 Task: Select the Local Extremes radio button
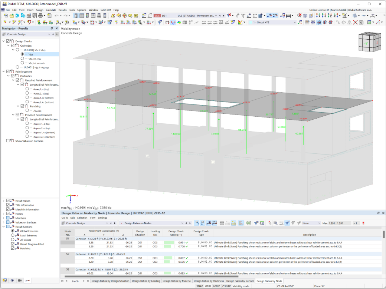[13, 235]
